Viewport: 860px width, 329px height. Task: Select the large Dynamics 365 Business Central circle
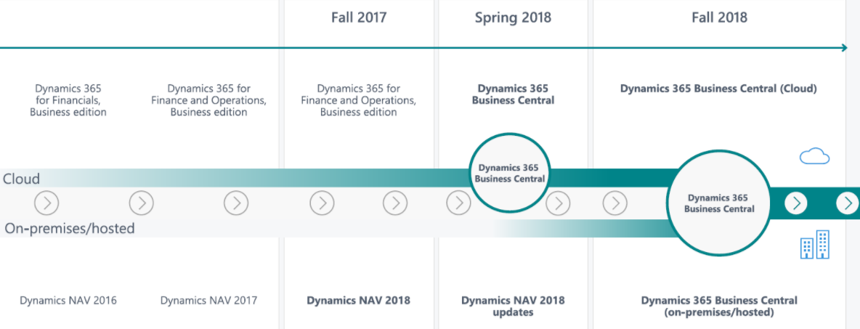(x=719, y=203)
